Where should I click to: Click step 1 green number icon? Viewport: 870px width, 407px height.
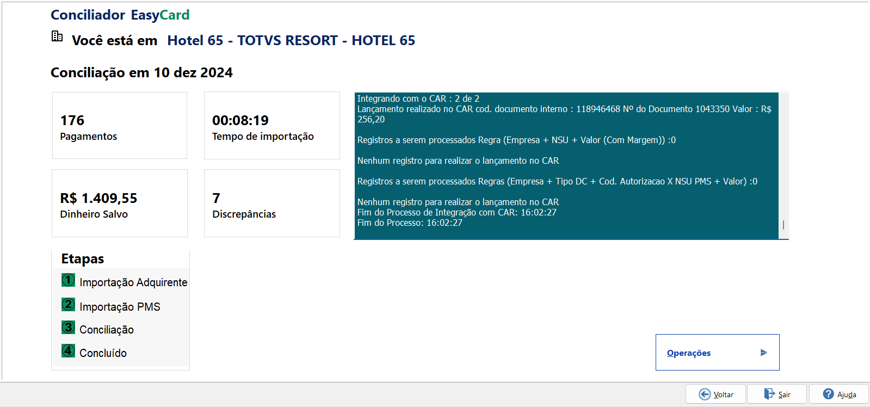pos(68,280)
